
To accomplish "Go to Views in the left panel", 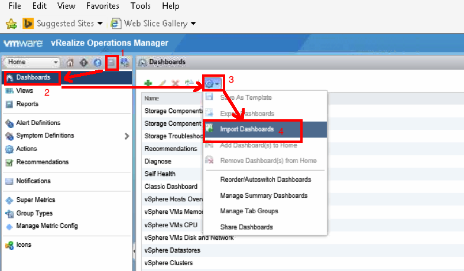I will 24,91.
